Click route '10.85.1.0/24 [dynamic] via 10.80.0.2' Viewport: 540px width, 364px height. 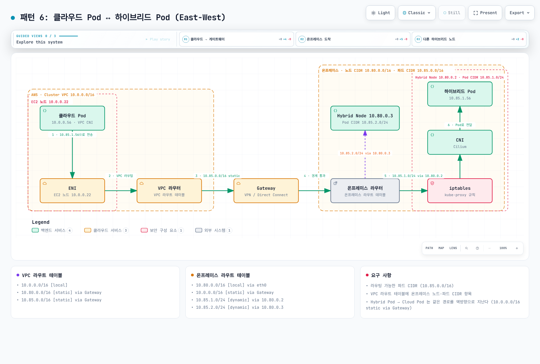click(240, 300)
